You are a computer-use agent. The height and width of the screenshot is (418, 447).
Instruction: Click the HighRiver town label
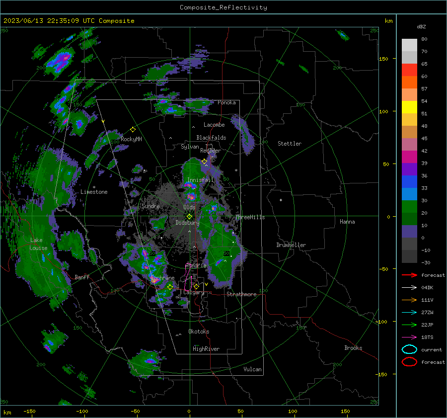(206, 349)
